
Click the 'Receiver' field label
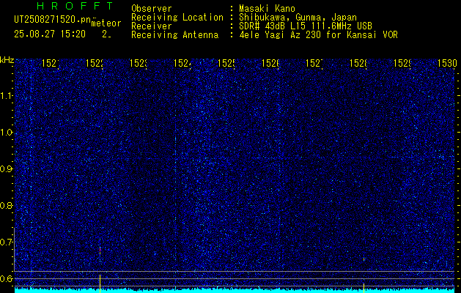point(152,26)
